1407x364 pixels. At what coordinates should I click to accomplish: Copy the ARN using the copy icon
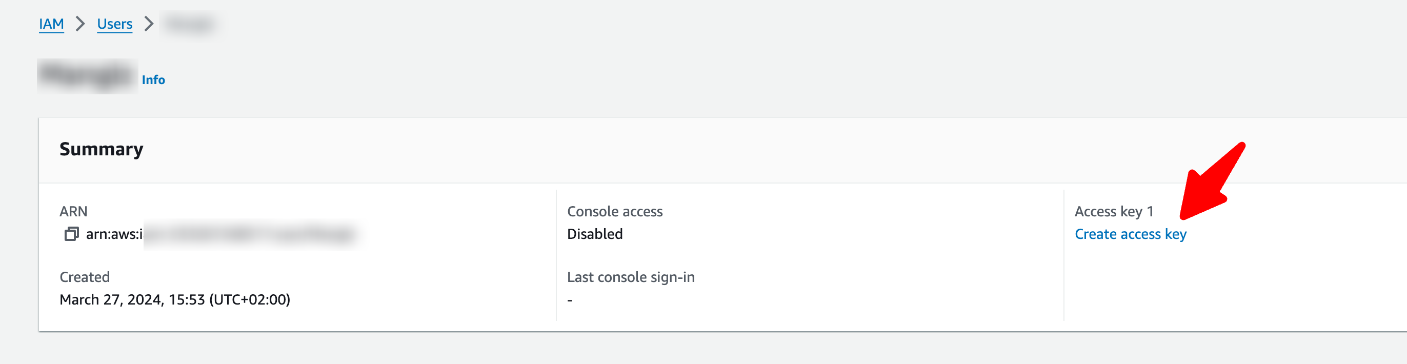(72, 234)
